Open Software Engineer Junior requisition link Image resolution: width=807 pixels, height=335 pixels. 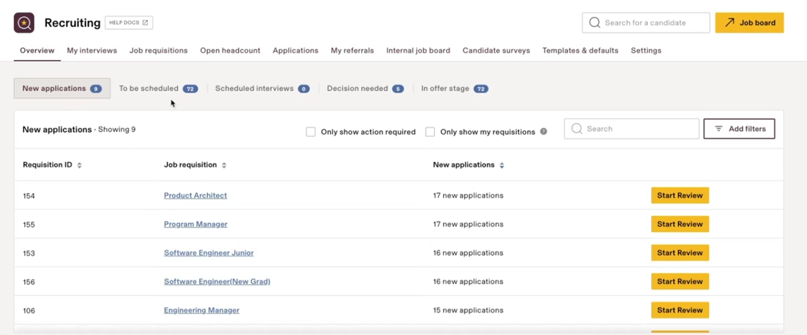tap(209, 253)
